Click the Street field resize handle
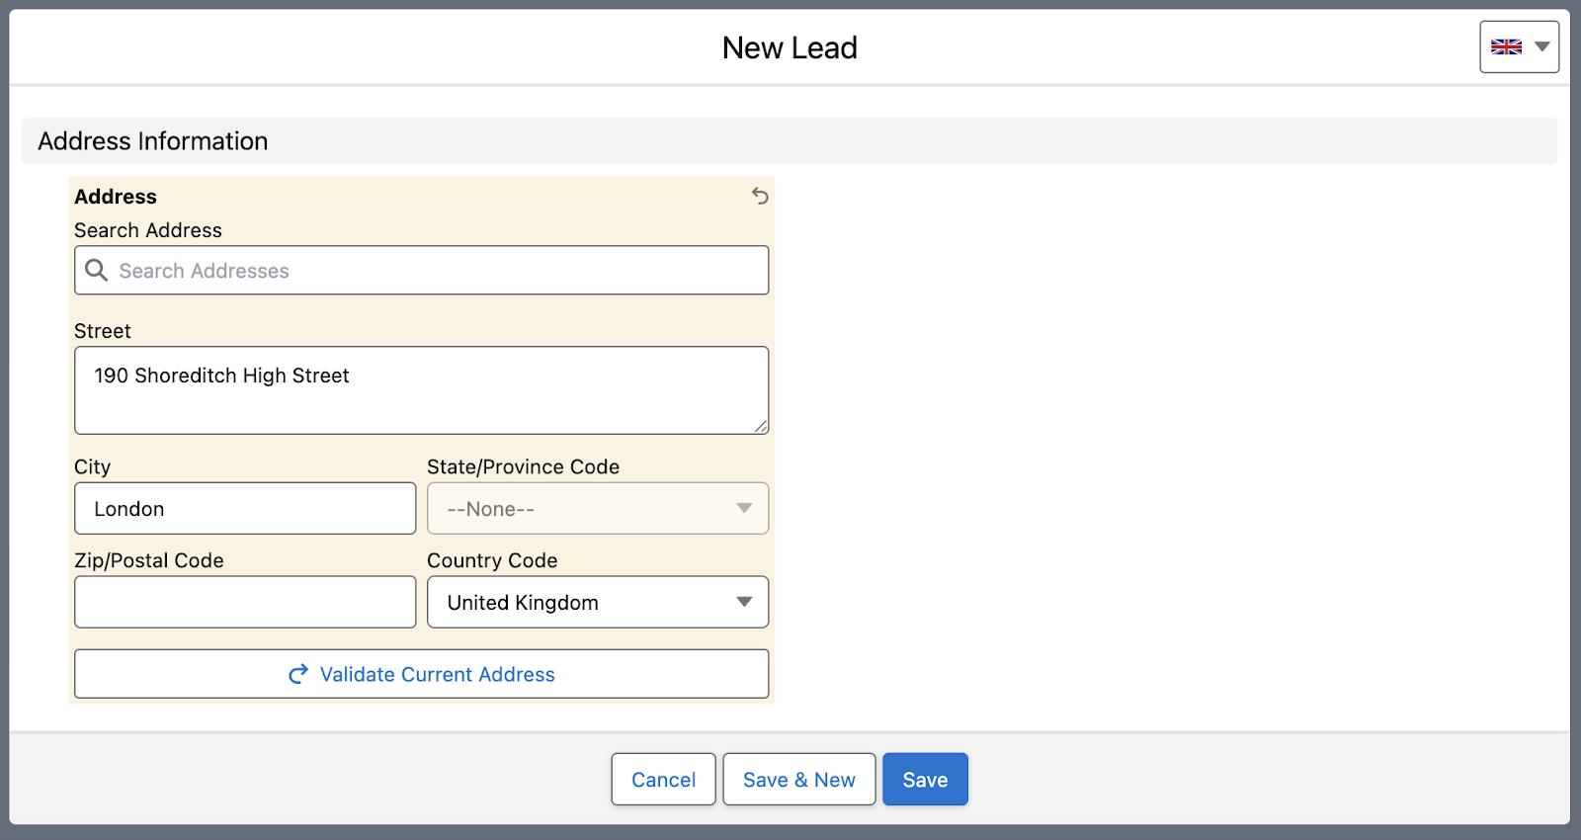This screenshot has width=1581, height=840. (x=761, y=426)
